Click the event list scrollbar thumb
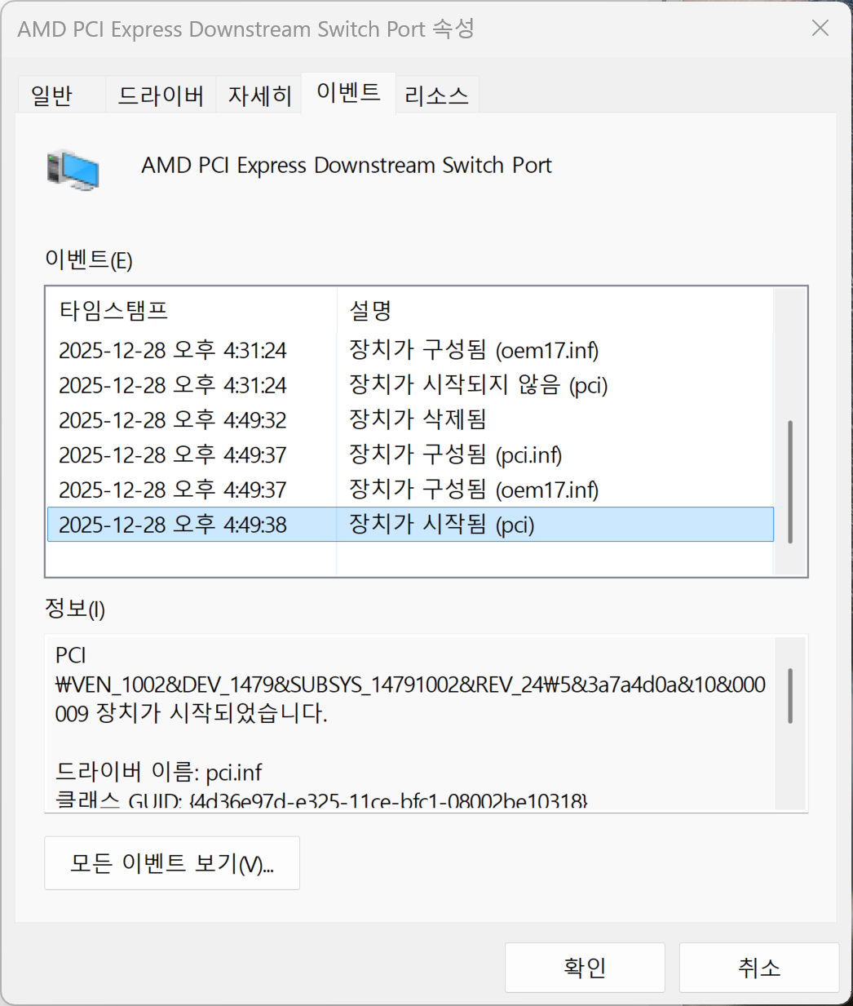The width and height of the screenshot is (853, 1006). coord(790,481)
